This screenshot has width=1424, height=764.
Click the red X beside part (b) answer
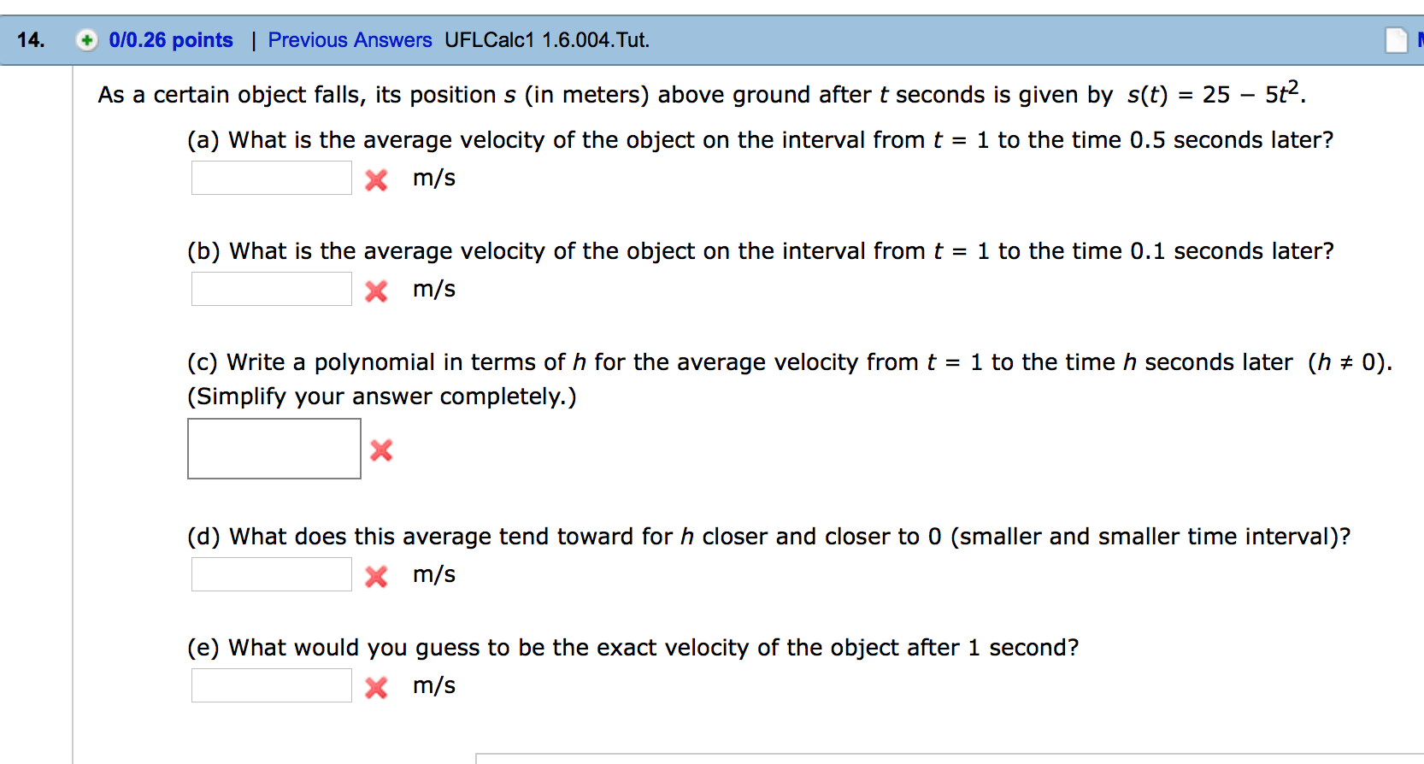374,290
